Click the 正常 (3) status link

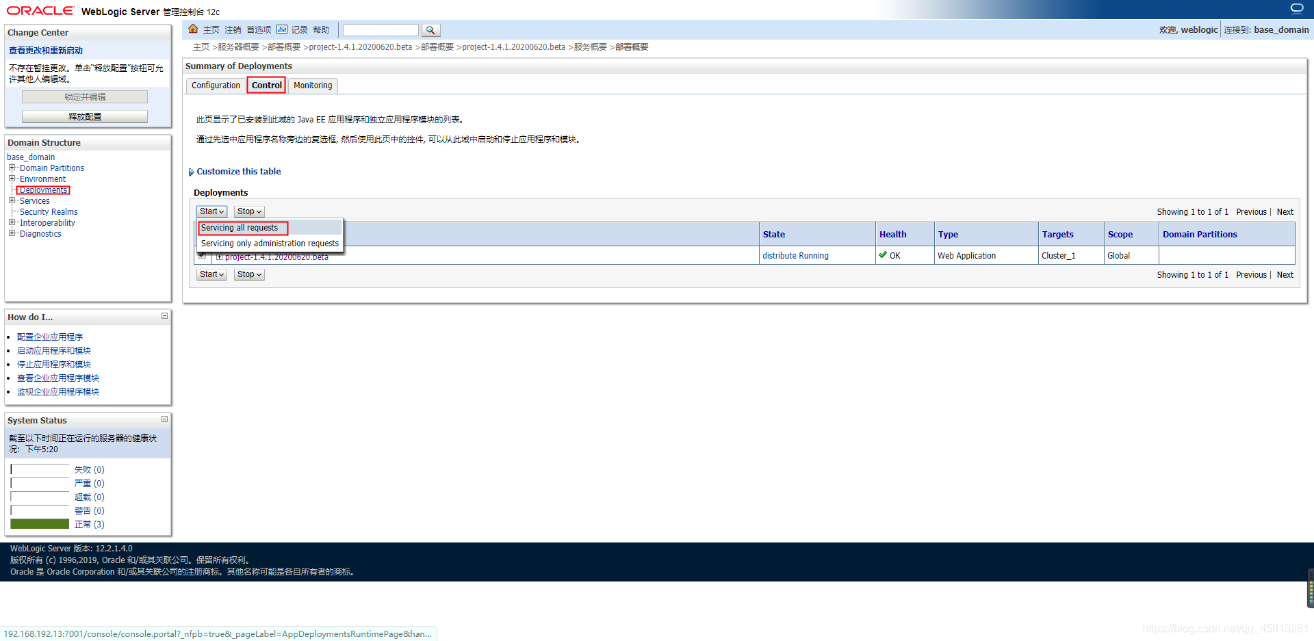coord(89,525)
